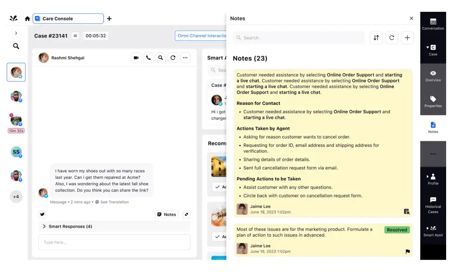Close the Notes panel
The image size is (450, 272).
pyautogui.click(x=411, y=18)
